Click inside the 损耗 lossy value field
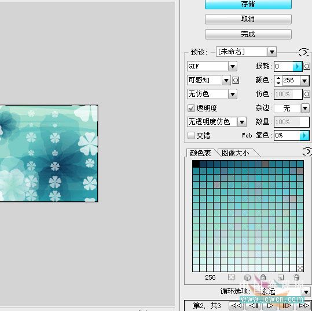The height and width of the screenshot is (311, 312). [x=284, y=66]
